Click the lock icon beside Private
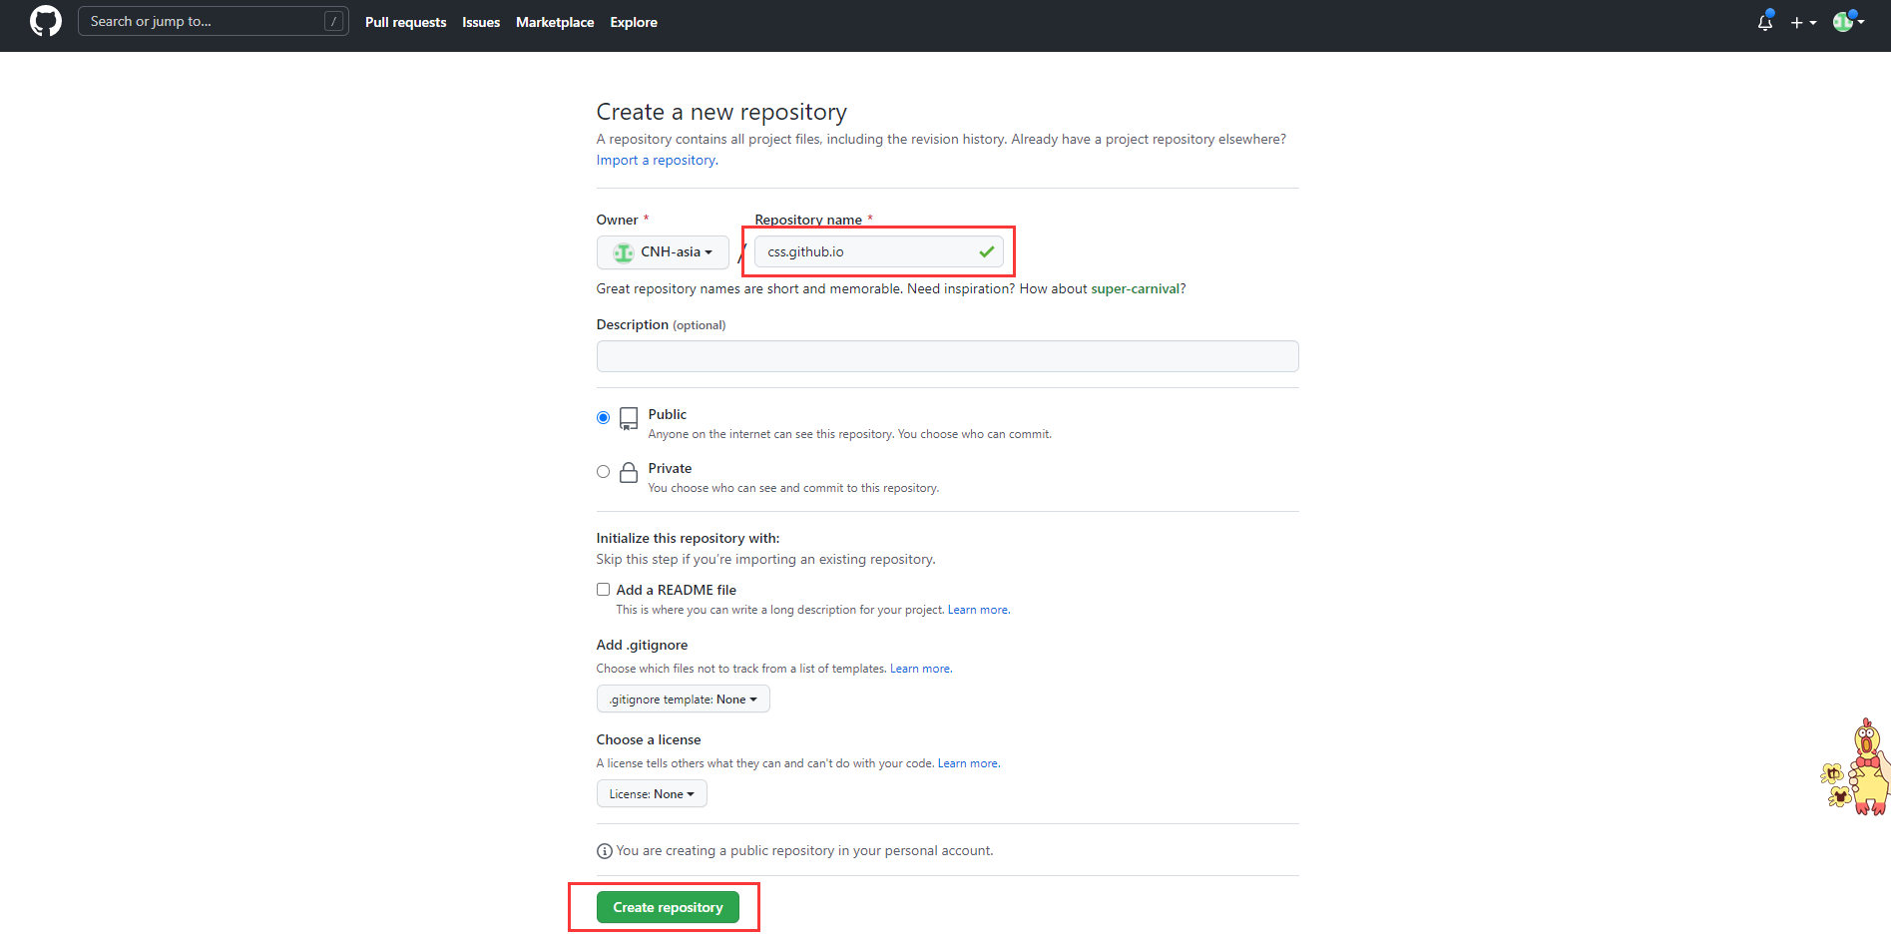This screenshot has width=1891, height=935. 629,472
